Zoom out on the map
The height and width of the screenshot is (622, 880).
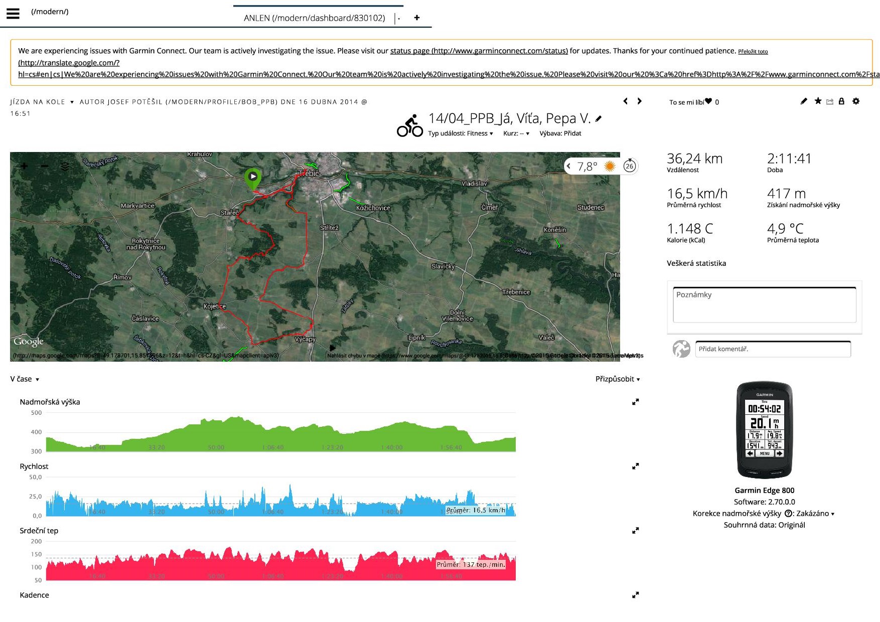coord(45,166)
